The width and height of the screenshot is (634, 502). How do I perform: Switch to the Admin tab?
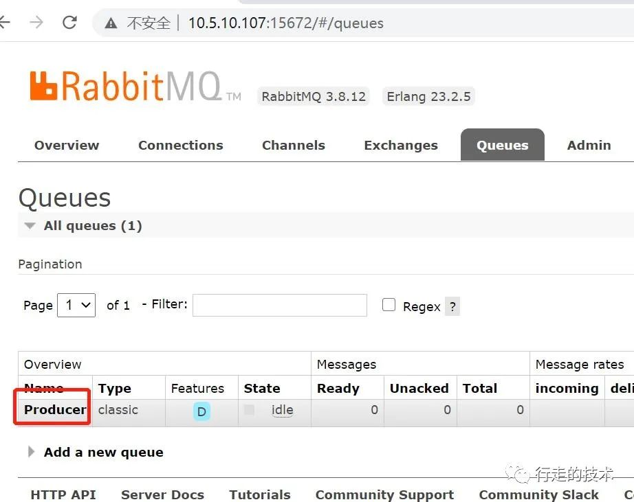tap(589, 145)
